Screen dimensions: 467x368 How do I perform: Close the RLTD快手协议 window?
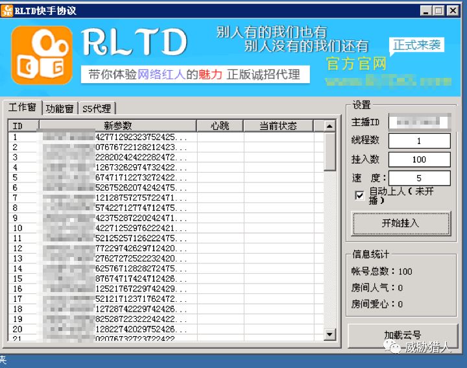coord(453,11)
